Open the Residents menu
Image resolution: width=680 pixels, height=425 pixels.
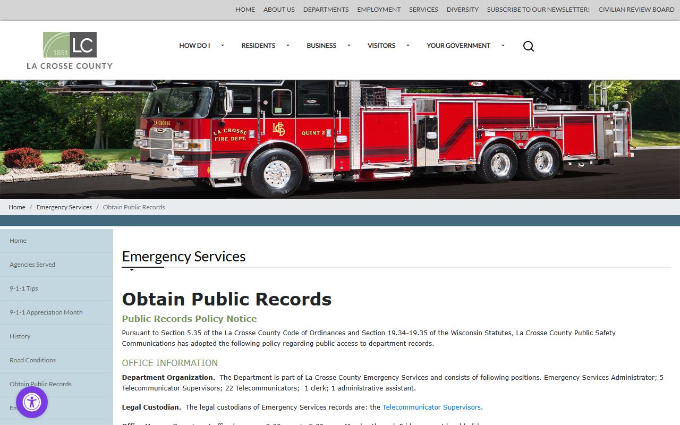click(x=258, y=46)
